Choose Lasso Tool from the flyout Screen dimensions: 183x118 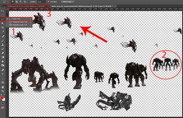click(x=19, y=19)
